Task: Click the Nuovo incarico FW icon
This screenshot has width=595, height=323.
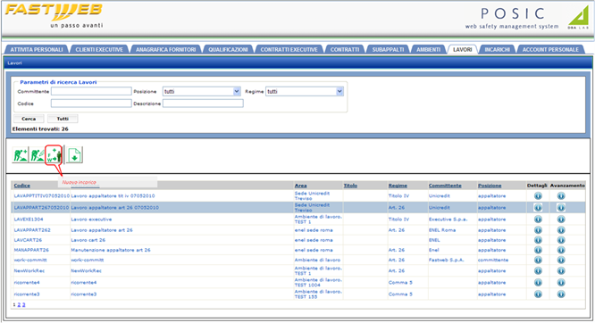Action: coord(54,155)
